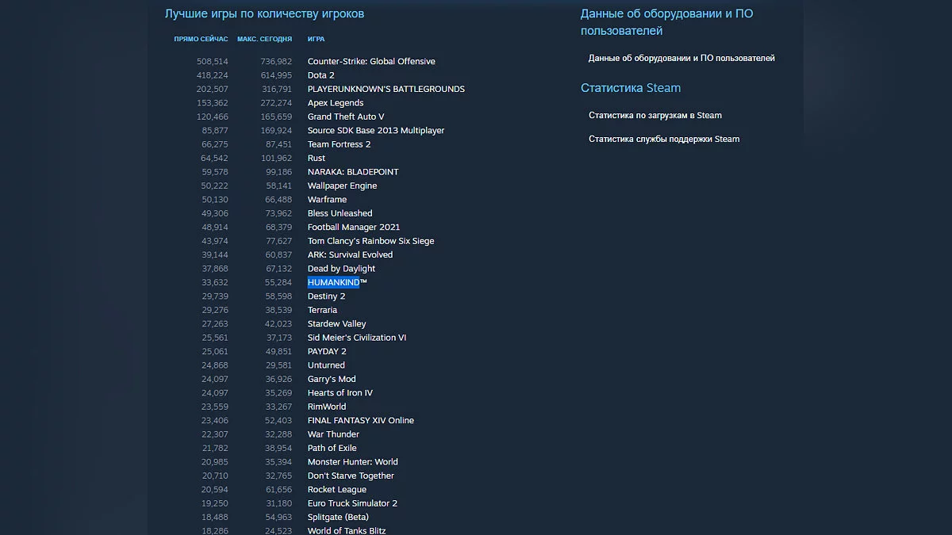Screen dimensions: 952x535
Task: Open the Apex Legends link
Action: pyautogui.click(x=336, y=103)
